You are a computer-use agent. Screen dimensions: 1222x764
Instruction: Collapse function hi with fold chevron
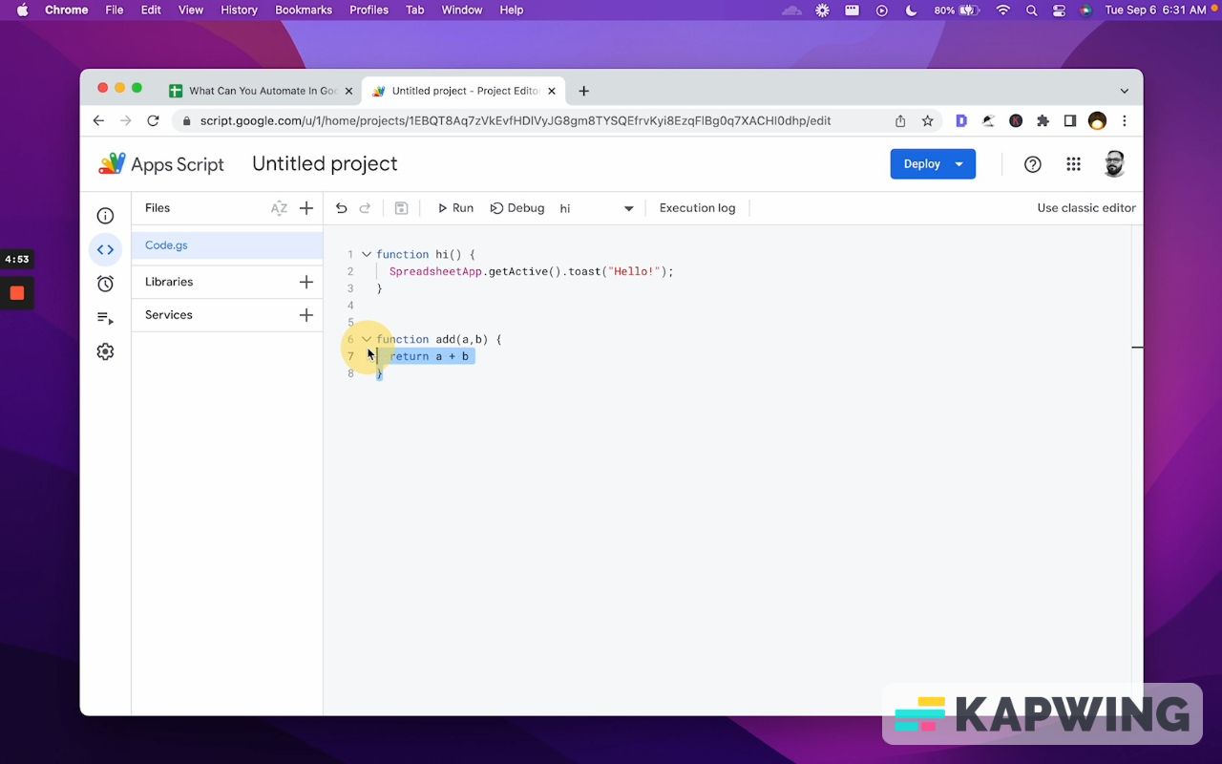click(366, 255)
